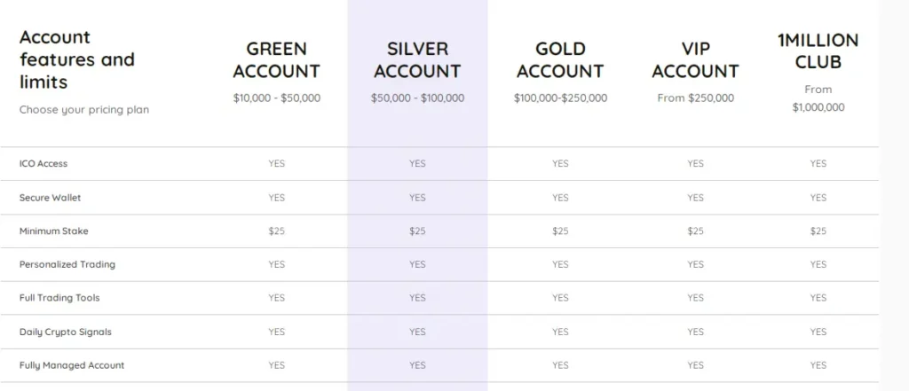
Task: Select the Silver Account plan heading
Action: tap(417, 59)
